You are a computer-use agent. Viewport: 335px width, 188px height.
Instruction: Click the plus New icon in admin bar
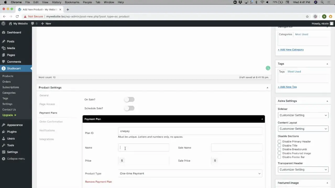coord(42,23)
